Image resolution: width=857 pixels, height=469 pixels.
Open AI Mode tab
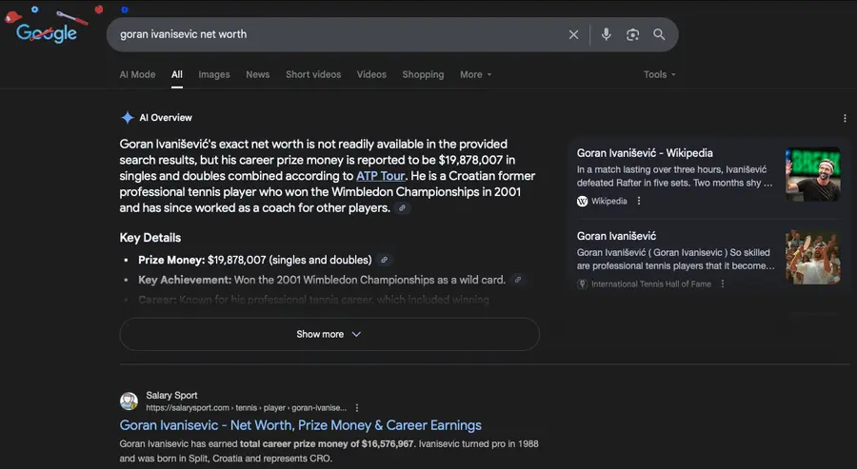[x=137, y=74]
